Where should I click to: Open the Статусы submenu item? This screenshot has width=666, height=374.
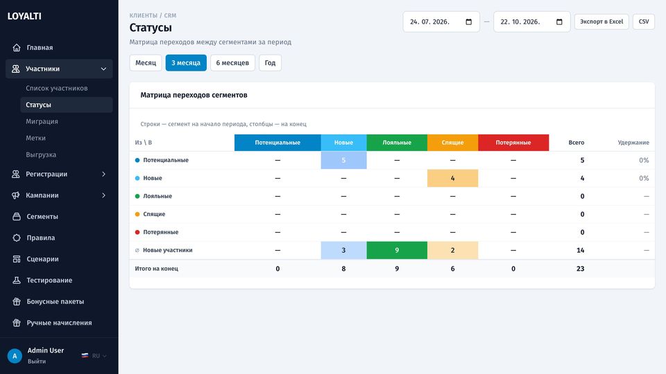[x=67, y=105]
